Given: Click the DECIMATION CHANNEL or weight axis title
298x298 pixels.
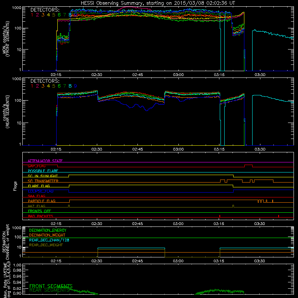Looking at the screenshot, I should pyautogui.click(x=6, y=242).
